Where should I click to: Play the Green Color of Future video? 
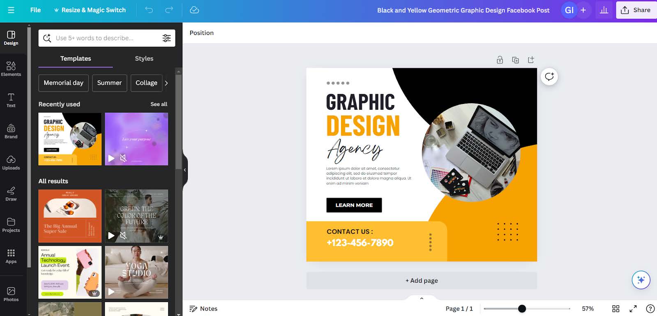tap(111, 235)
